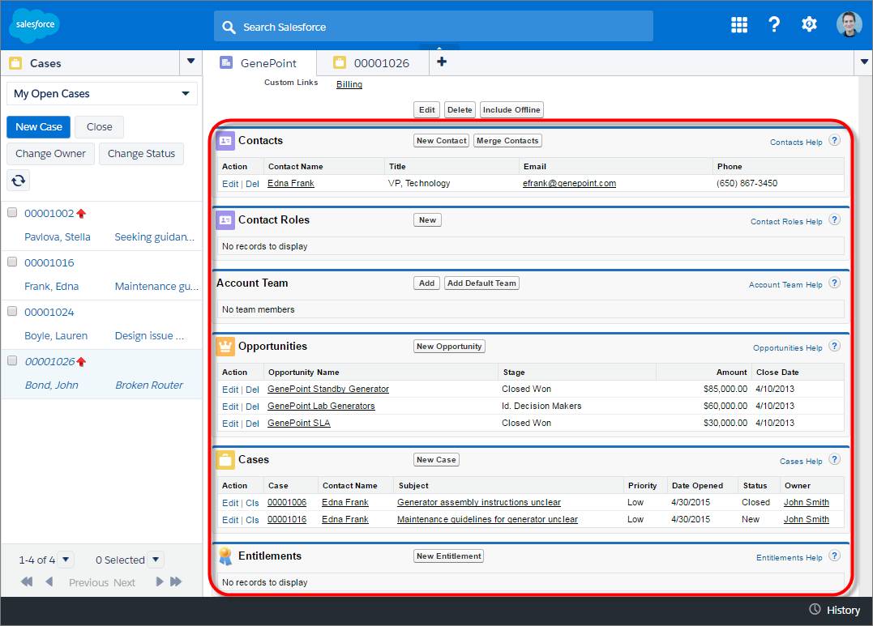Click the New Entitlement button

pyautogui.click(x=449, y=556)
